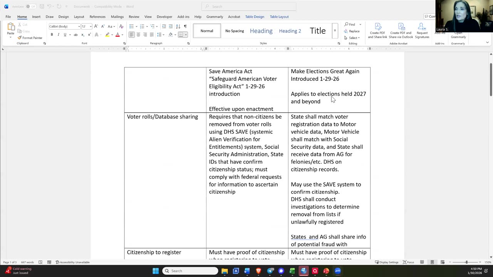Click Replace in Editing group
The width and height of the screenshot is (493, 277).
point(352,31)
